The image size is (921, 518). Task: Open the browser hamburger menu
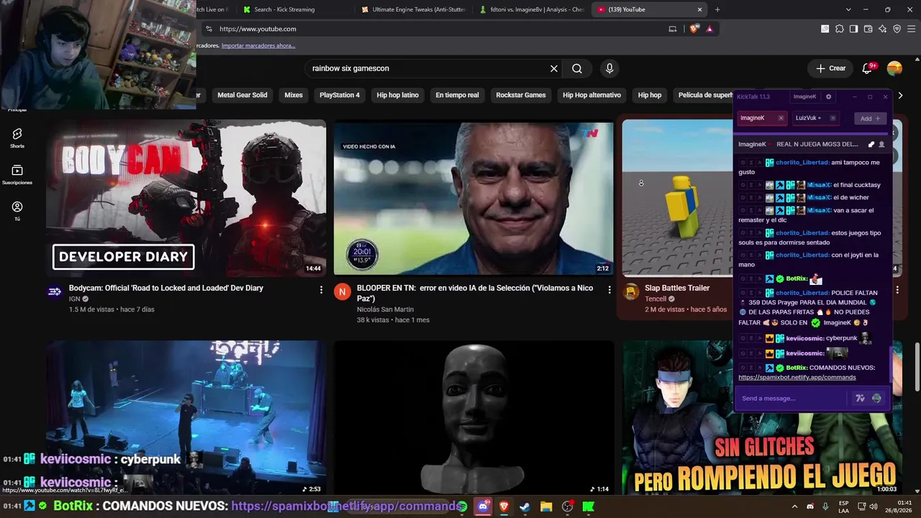(x=911, y=29)
